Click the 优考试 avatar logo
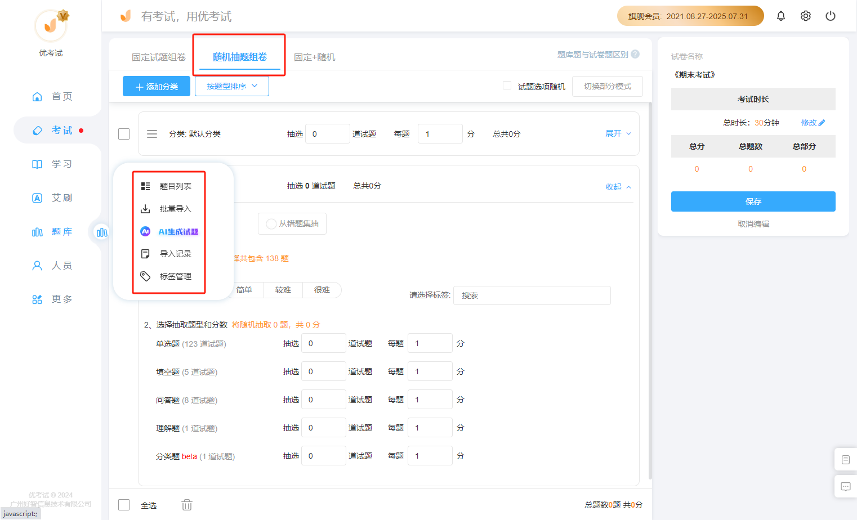The image size is (857, 520). coord(51,25)
